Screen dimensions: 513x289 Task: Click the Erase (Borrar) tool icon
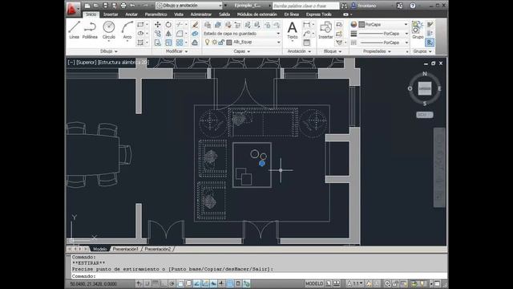tap(195, 25)
